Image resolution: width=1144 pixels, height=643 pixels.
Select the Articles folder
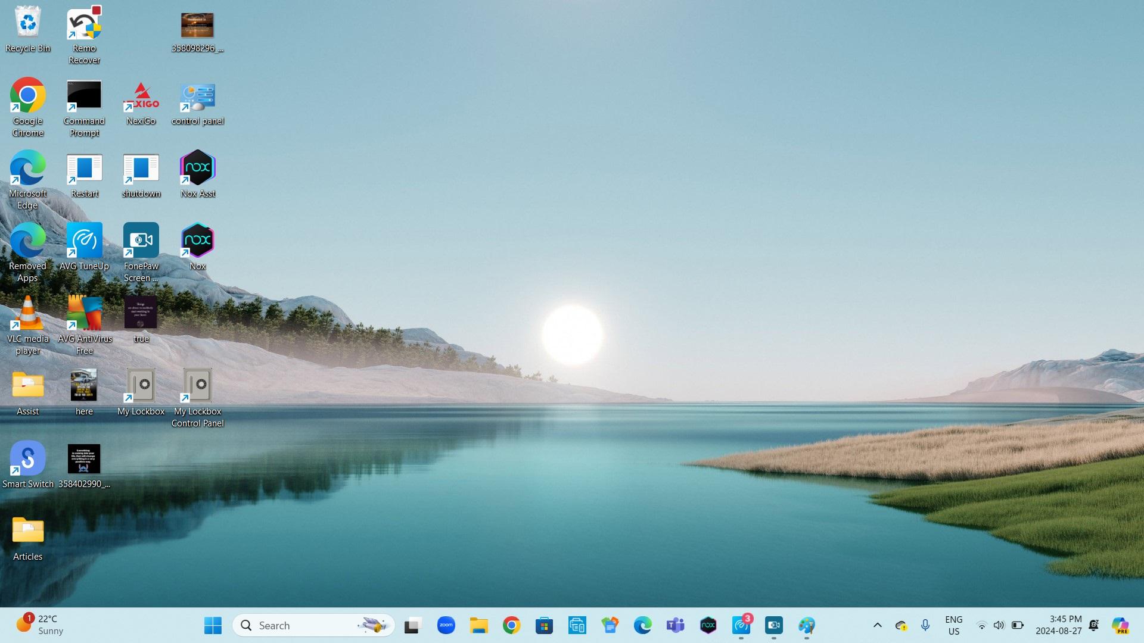click(28, 538)
